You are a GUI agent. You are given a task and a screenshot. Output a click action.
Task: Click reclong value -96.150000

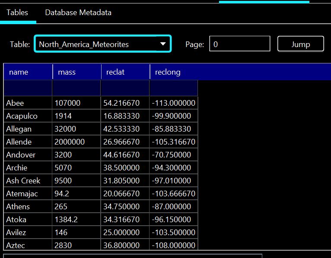click(x=174, y=220)
